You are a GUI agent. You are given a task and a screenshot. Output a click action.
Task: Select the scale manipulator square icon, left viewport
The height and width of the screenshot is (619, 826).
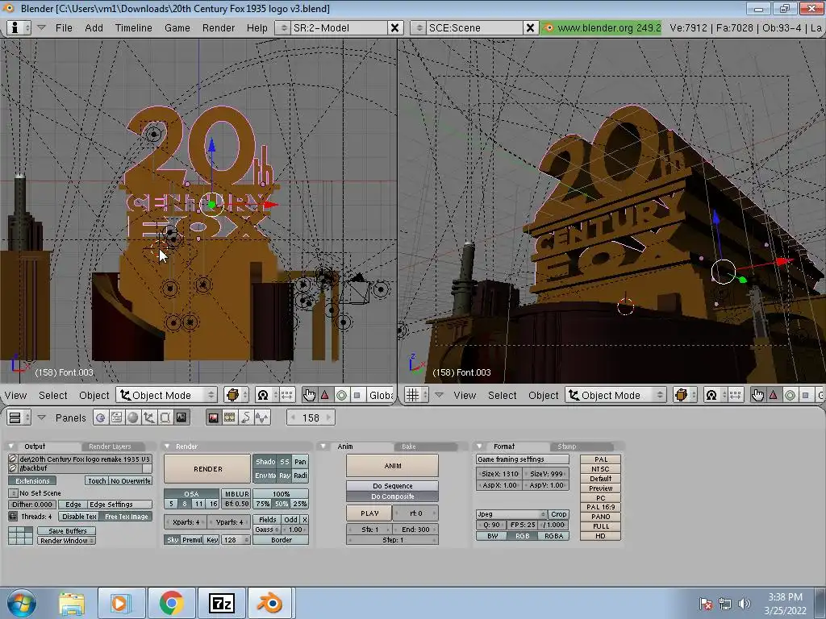tap(357, 395)
